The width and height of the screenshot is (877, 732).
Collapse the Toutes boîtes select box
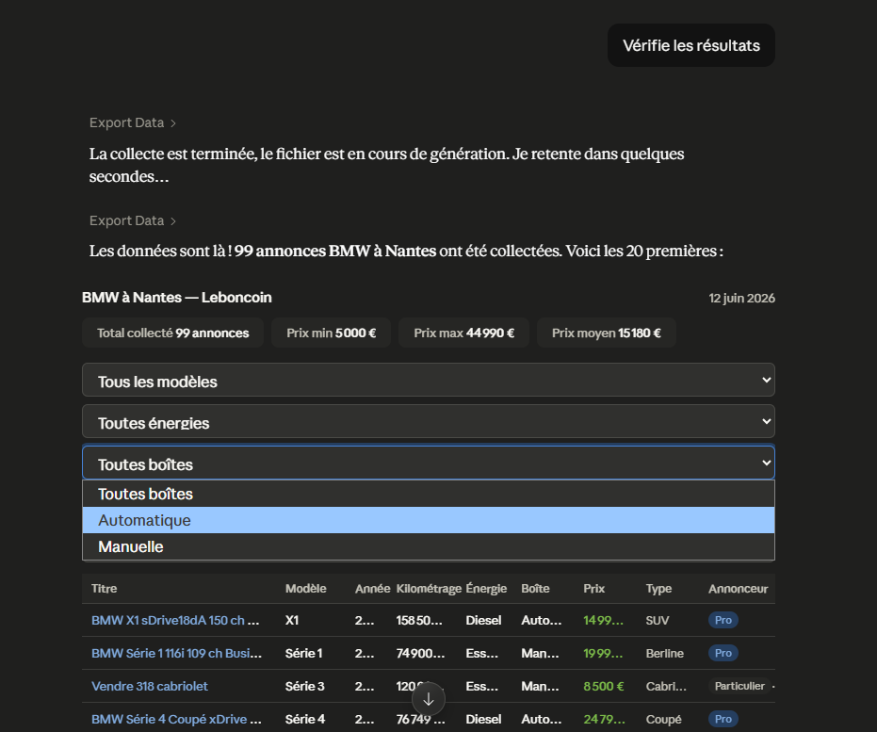[429, 463]
